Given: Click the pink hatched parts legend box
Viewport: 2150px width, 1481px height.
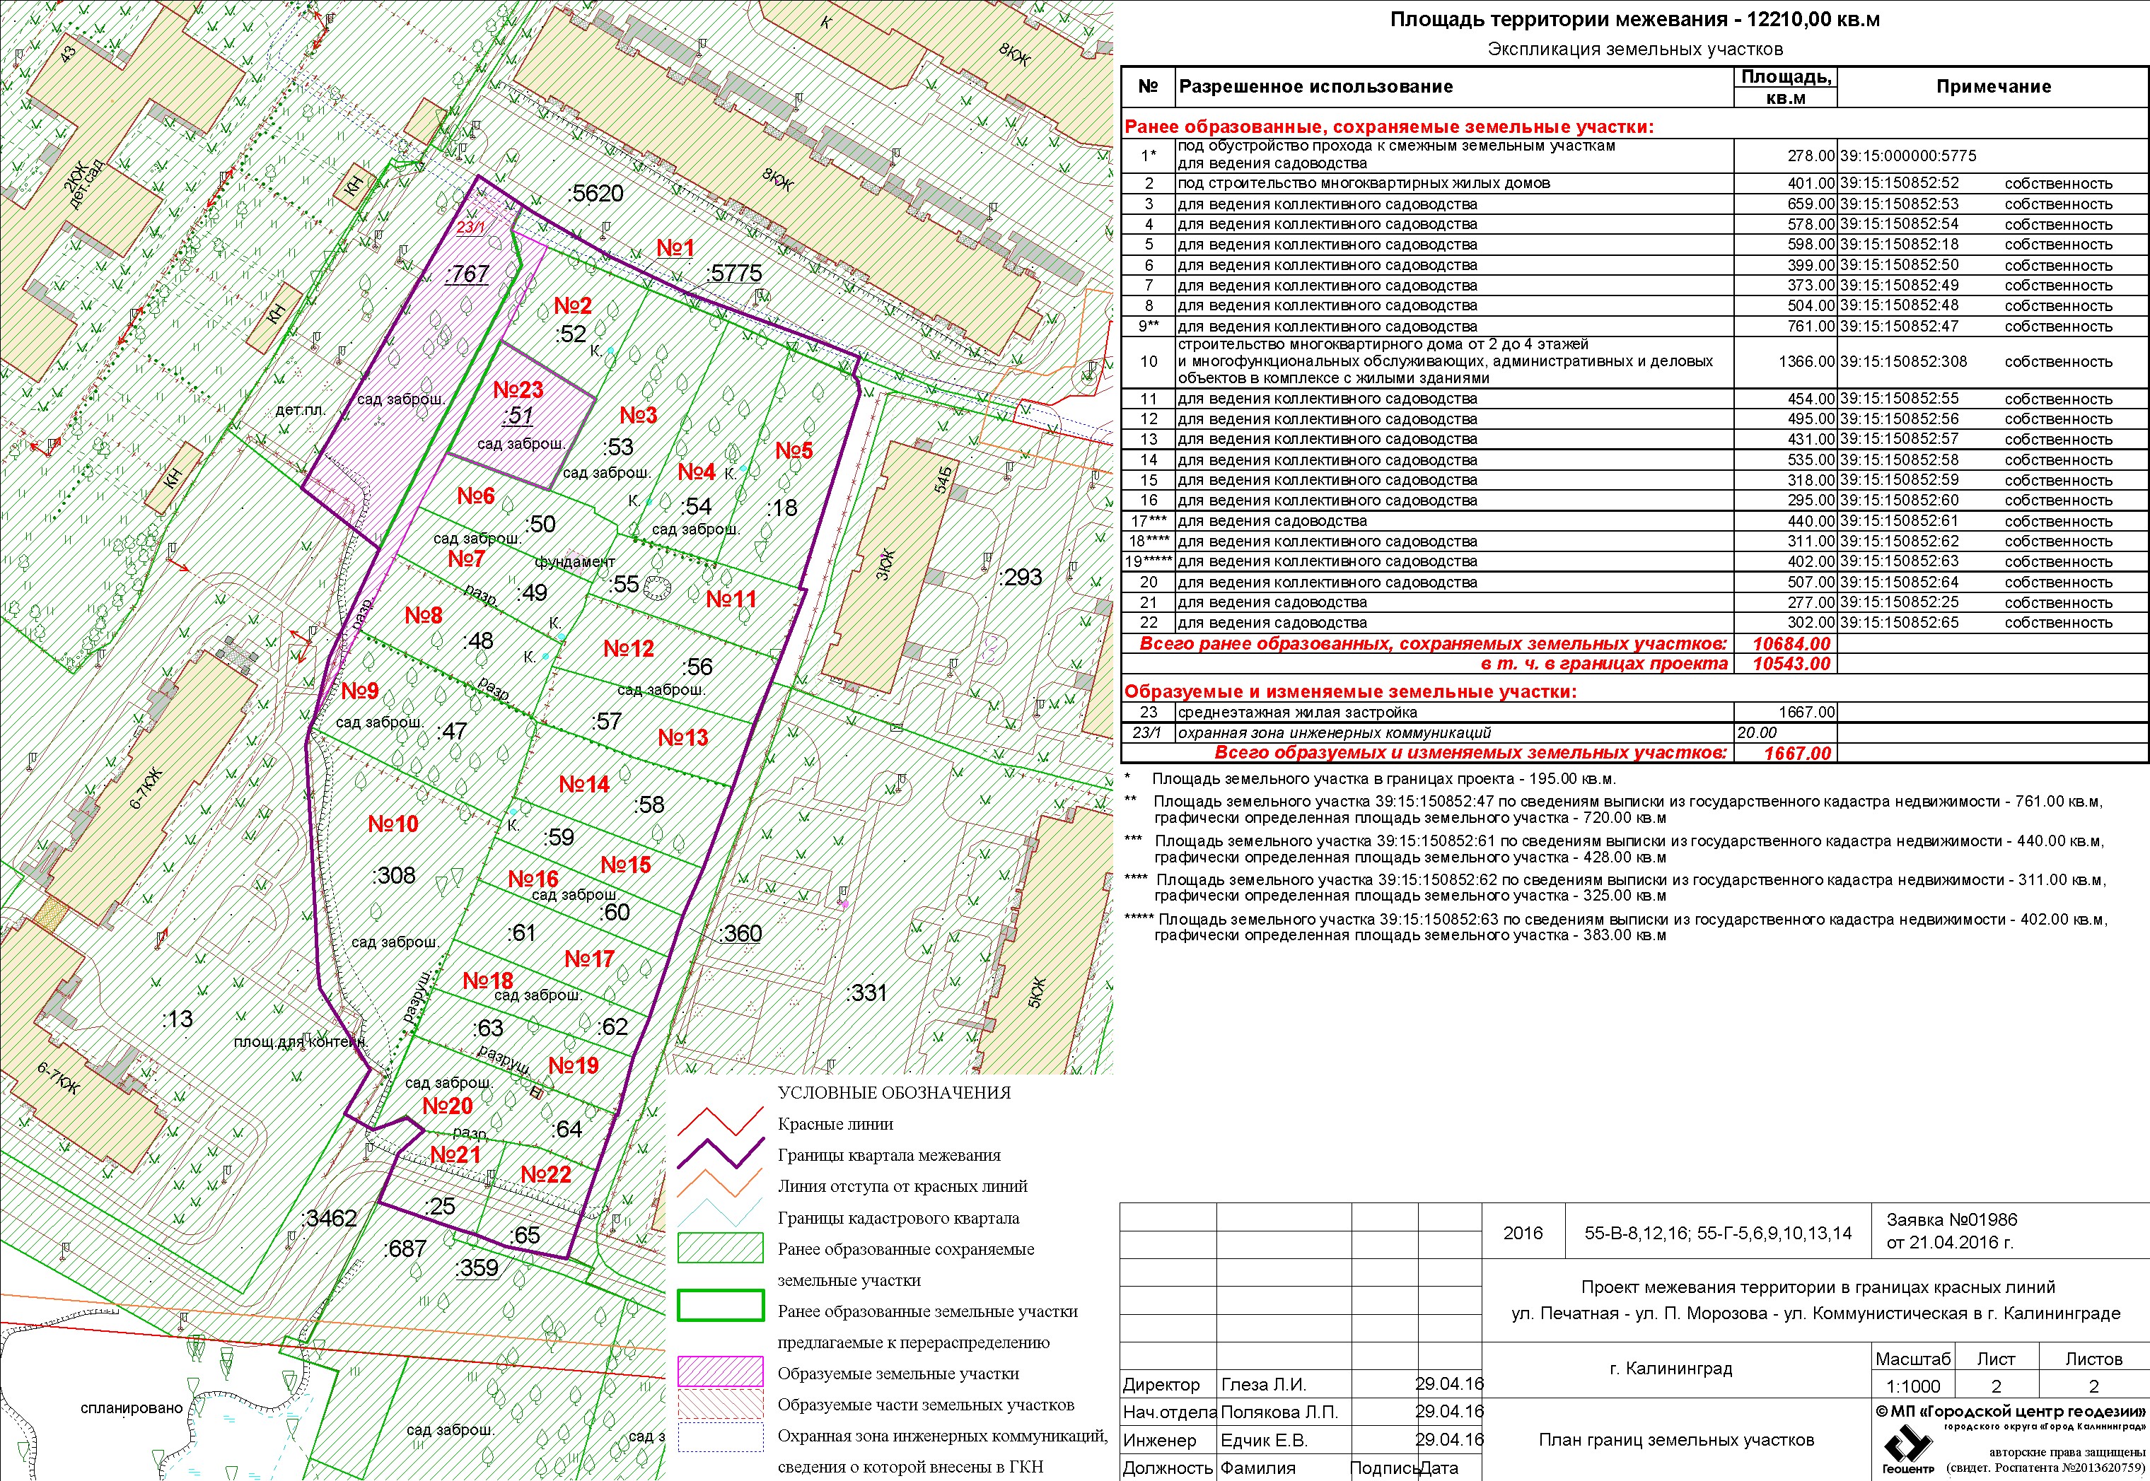Looking at the screenshot, I should point(721,1404).
